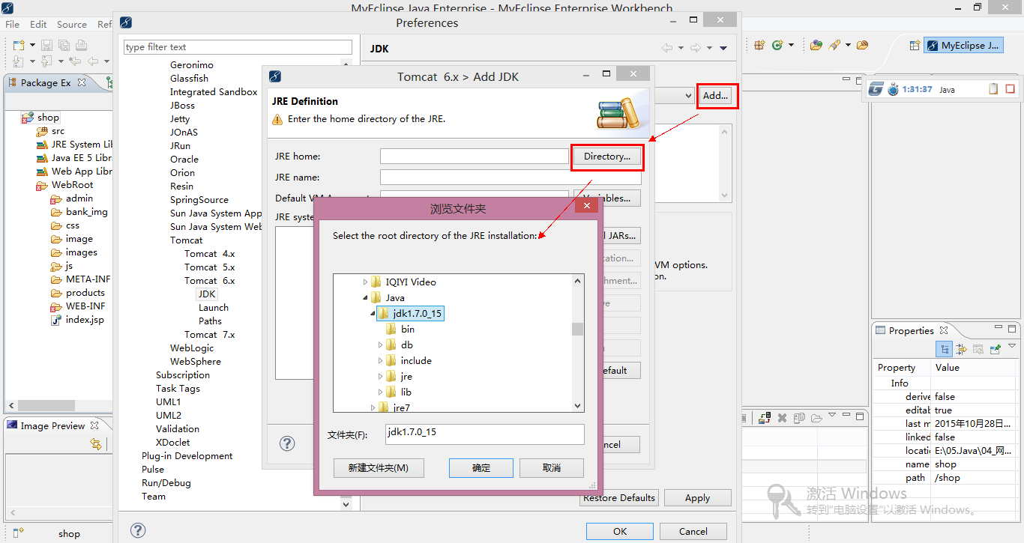Click the stopwatch timer icon
This screenshot has height=543, width=1024.
(x=893, y=89)
